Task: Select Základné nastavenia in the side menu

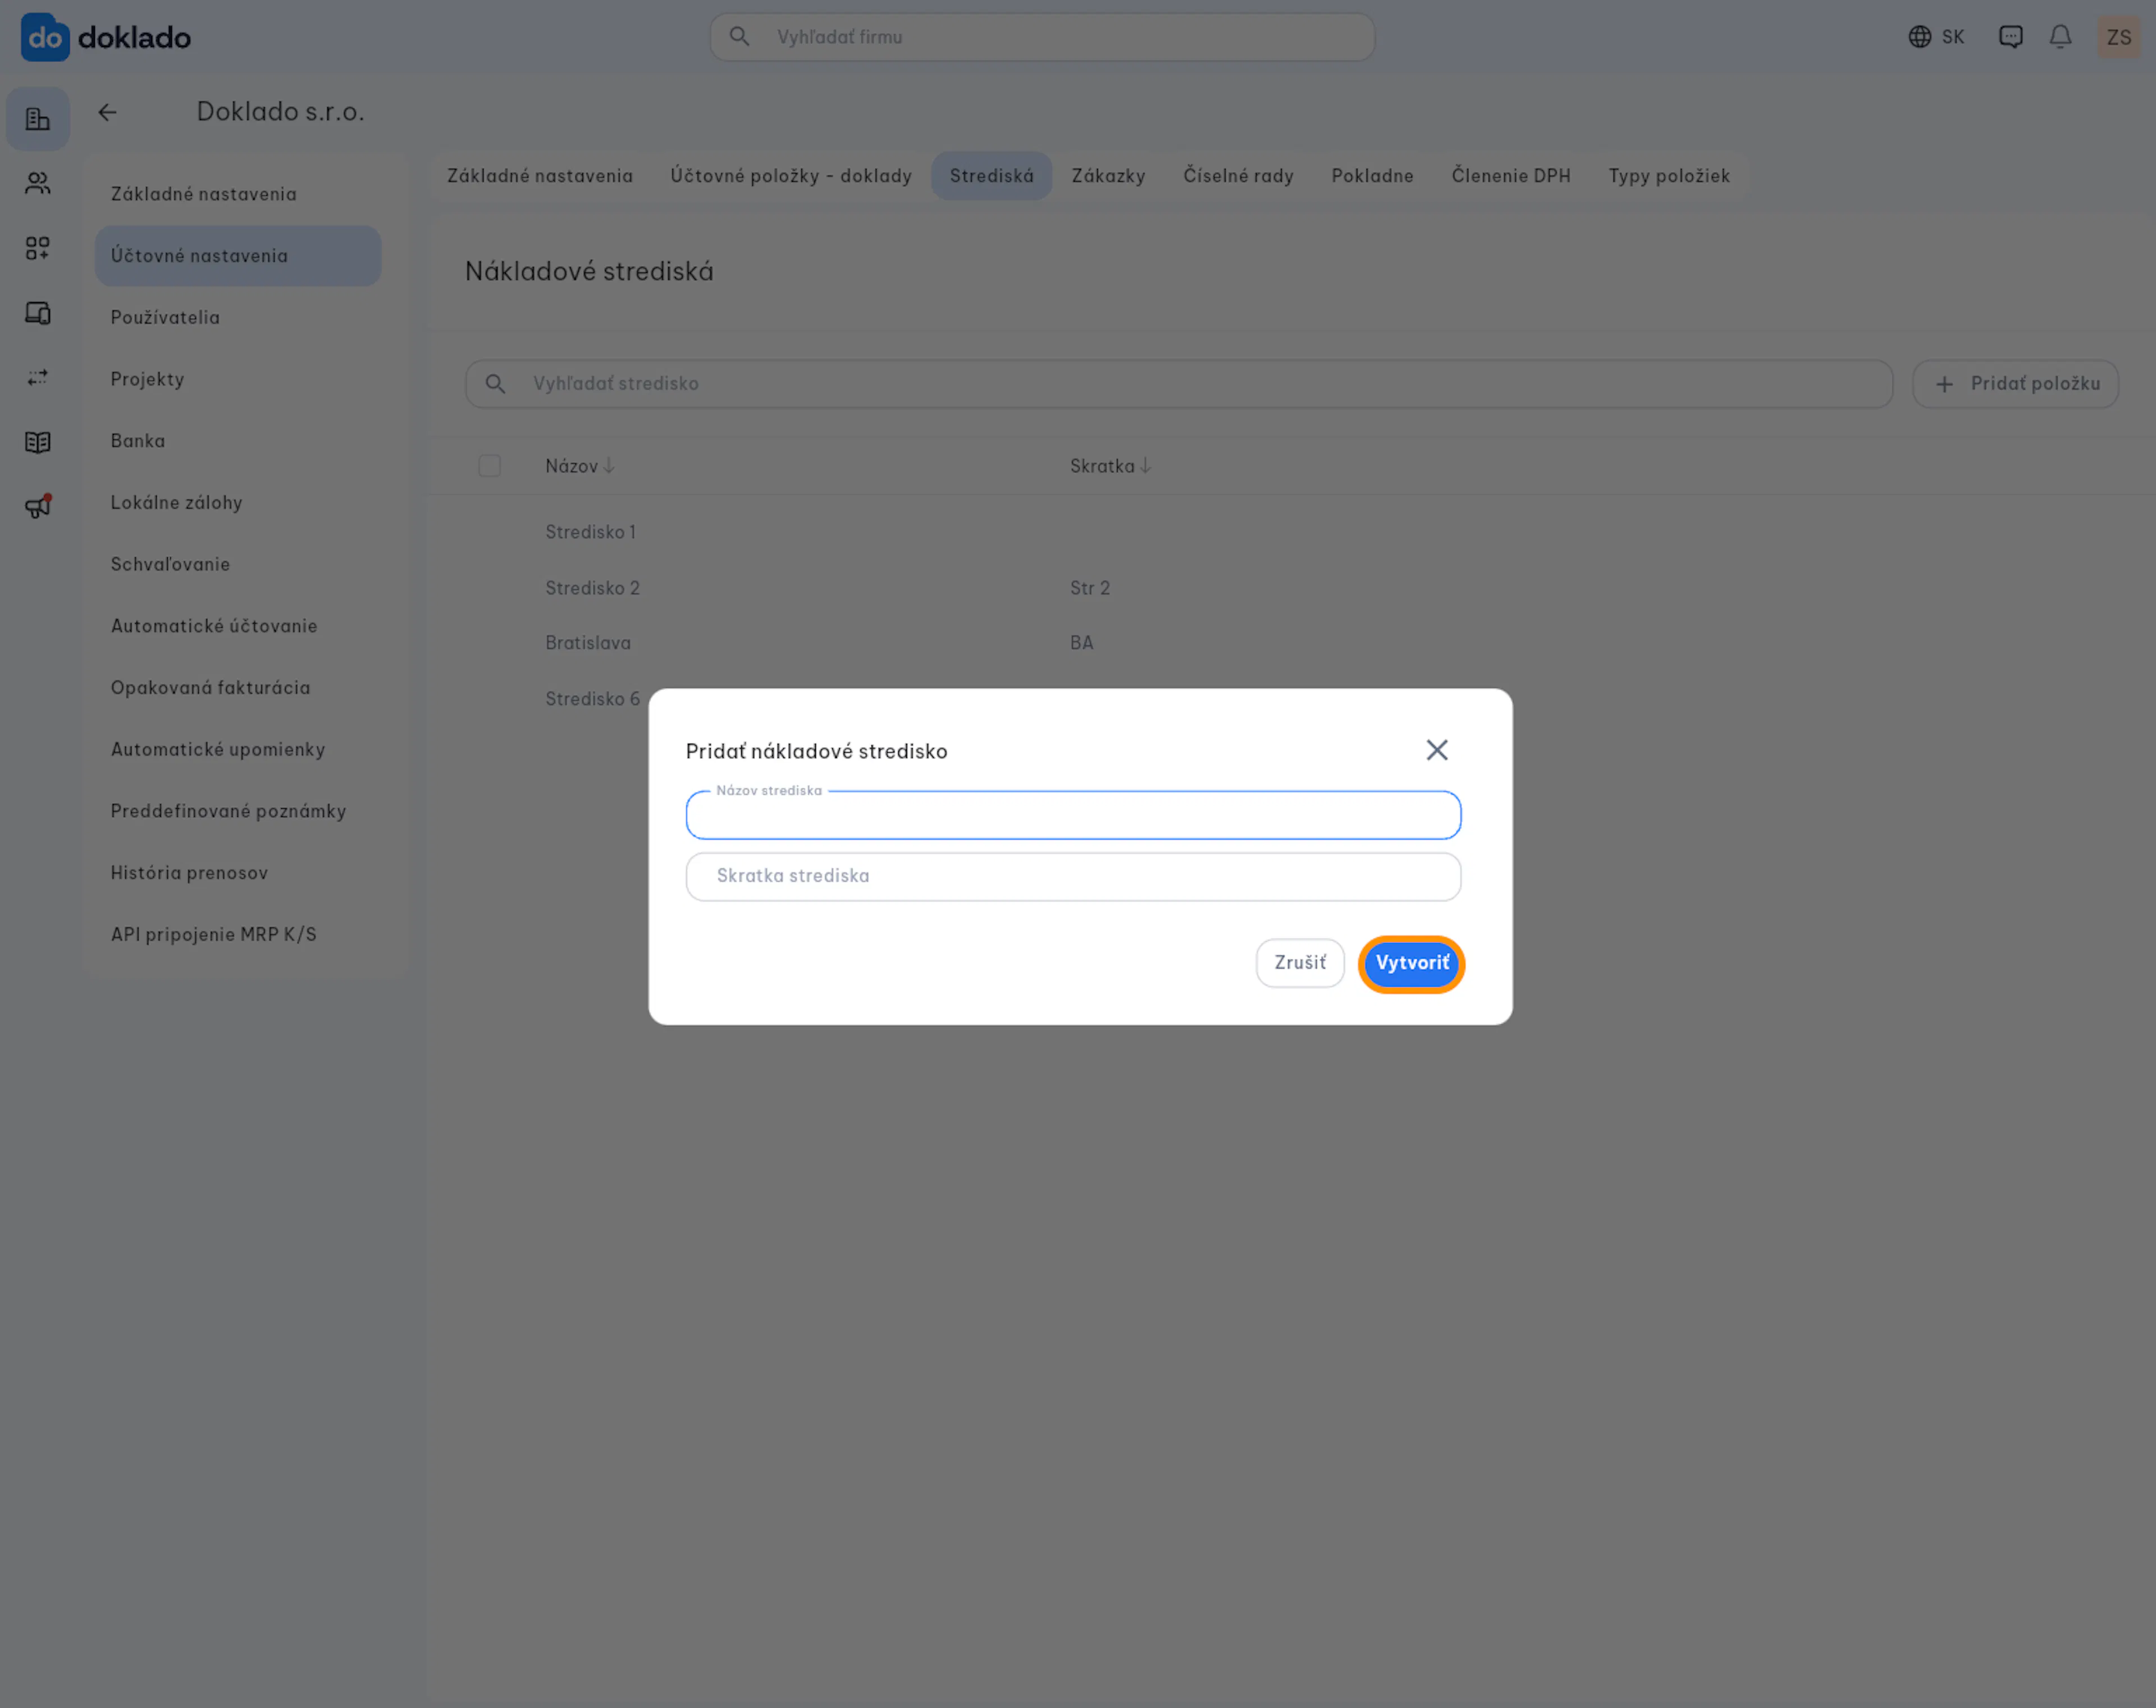Action: pos(238,194)
